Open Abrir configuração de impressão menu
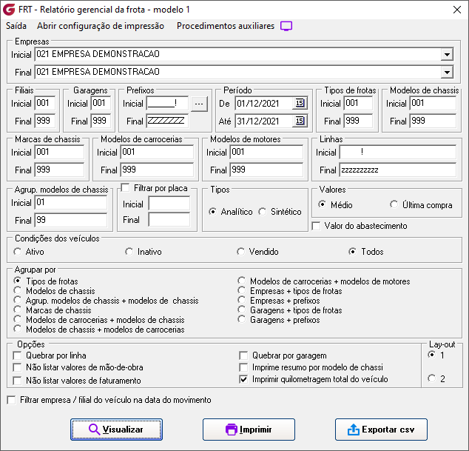Viewport: 469px width, 451px height. tap(101, 26)
